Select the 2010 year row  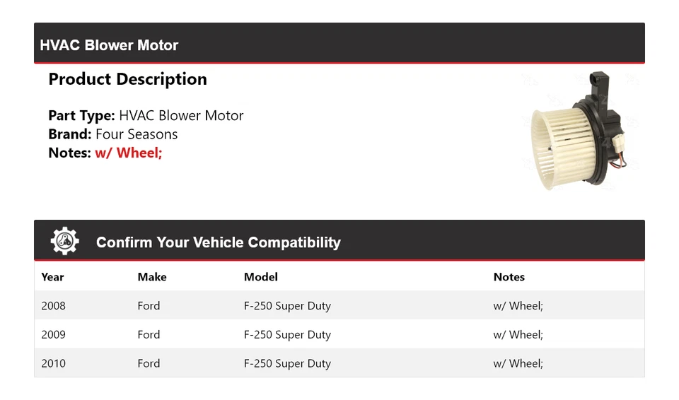[x=339, y=363]
